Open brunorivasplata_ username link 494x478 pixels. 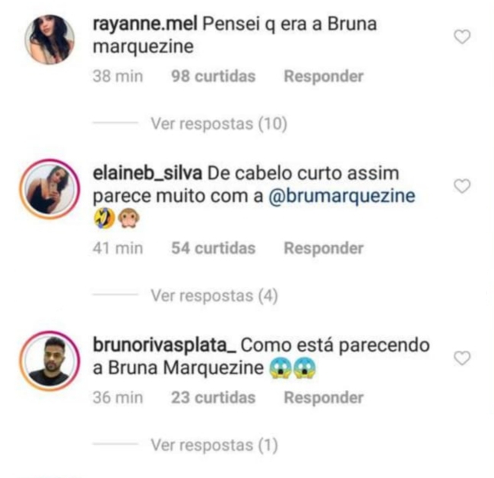pos(164,345)
